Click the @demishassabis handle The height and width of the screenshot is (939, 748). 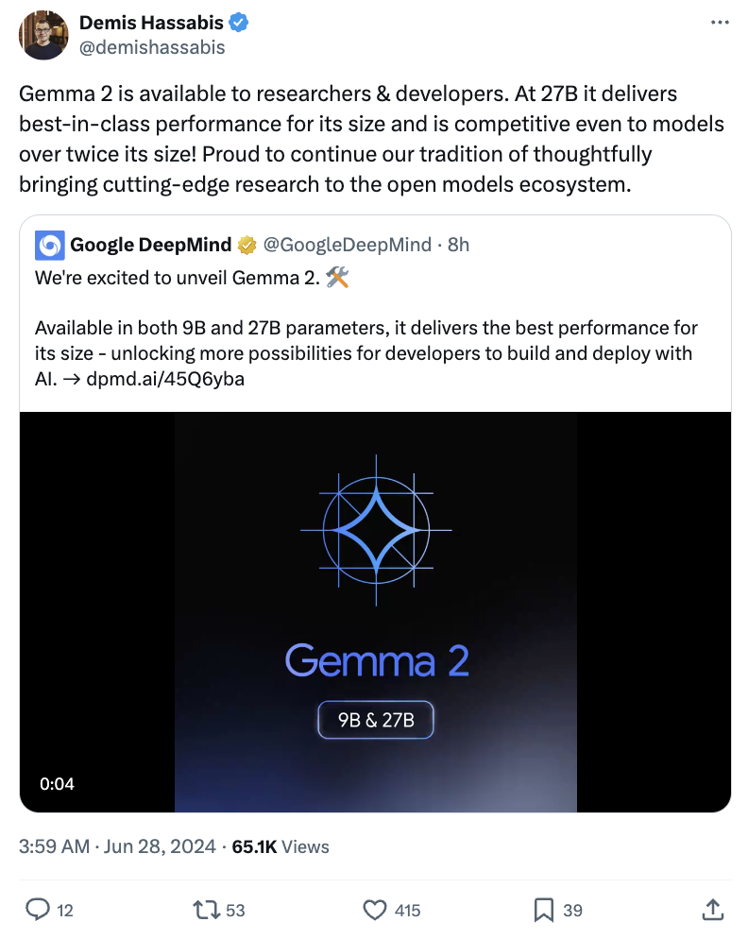click(152, 47)
